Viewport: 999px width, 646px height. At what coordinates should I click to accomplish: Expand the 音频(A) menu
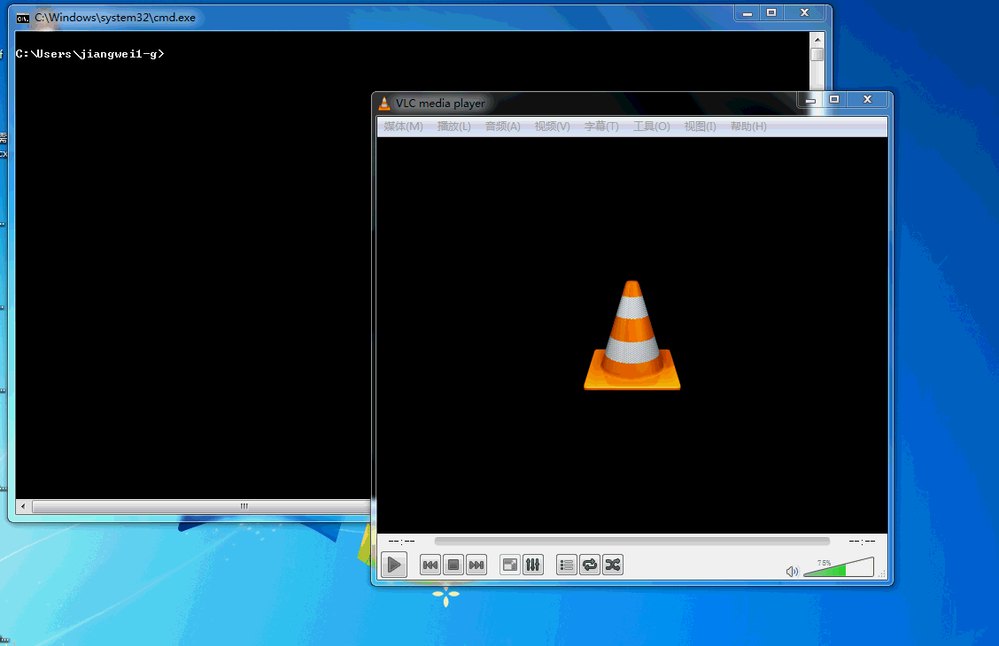pyautogui.click(x=502, y=127)
